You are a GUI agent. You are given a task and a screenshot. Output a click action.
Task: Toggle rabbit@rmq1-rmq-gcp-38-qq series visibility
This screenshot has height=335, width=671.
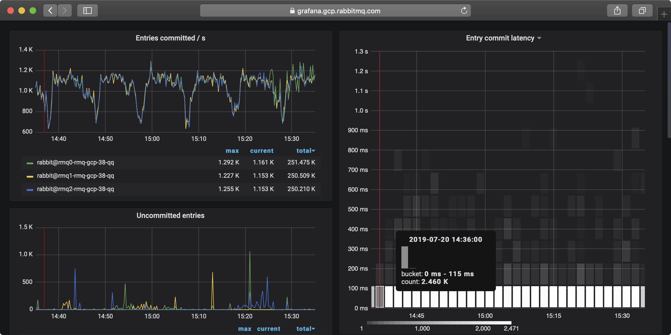coord(75,176)
